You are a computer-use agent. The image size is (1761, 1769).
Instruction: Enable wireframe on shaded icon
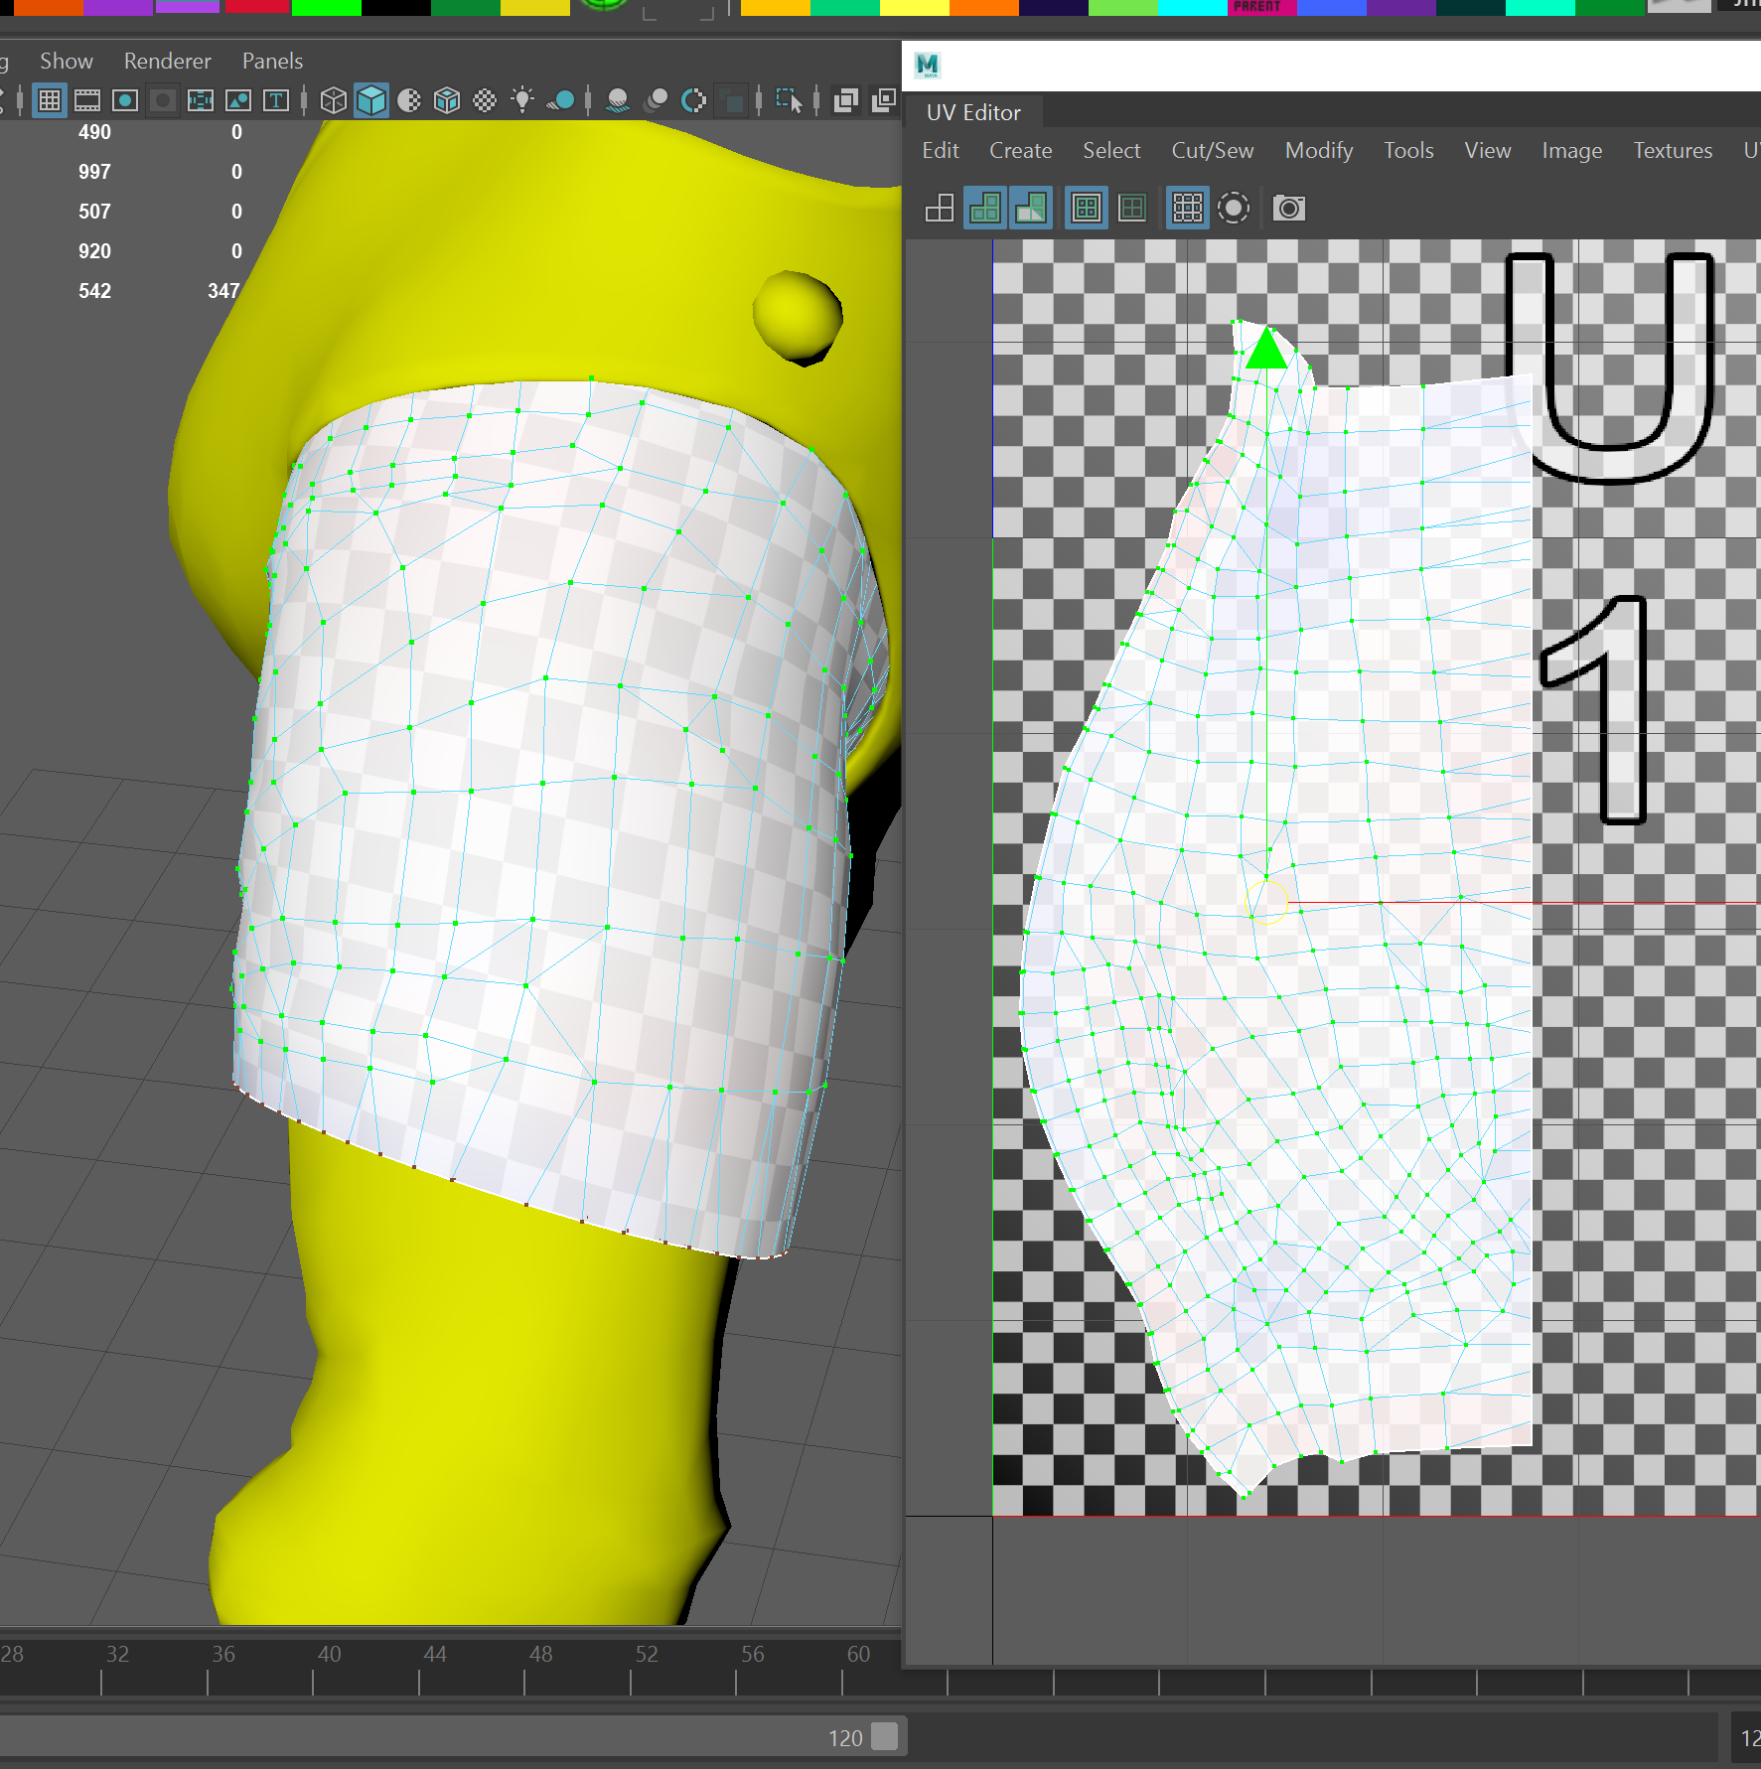pyautogui.click(x=447, y=100)
